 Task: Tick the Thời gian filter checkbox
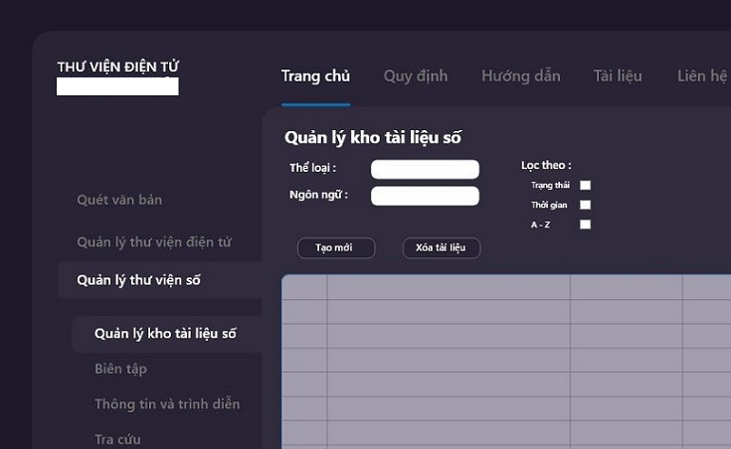click(x=585, y=205)
